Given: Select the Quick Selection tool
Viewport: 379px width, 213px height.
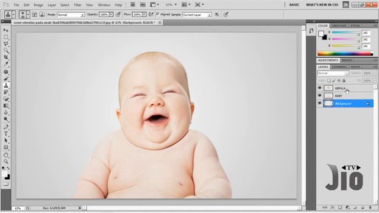Looking at the screenshot, I should [6, 50].
